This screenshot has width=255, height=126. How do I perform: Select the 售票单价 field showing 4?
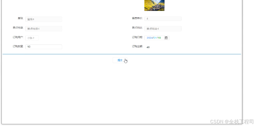[163, 19]
